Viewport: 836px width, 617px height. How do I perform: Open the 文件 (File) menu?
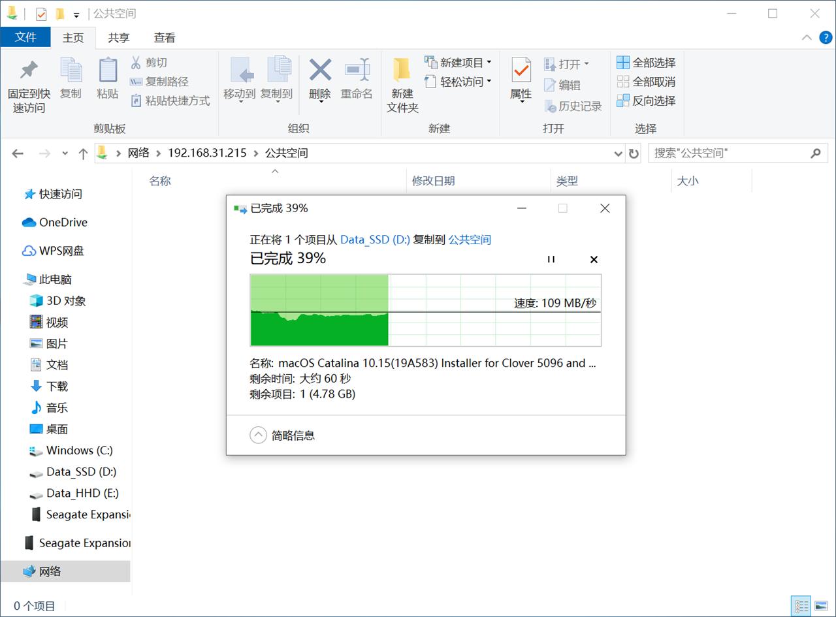click(26, 37)
